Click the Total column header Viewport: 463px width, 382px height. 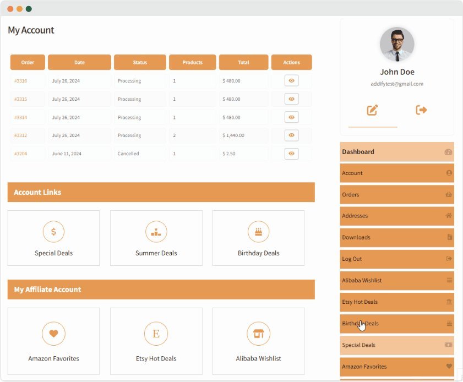(243, 62)
